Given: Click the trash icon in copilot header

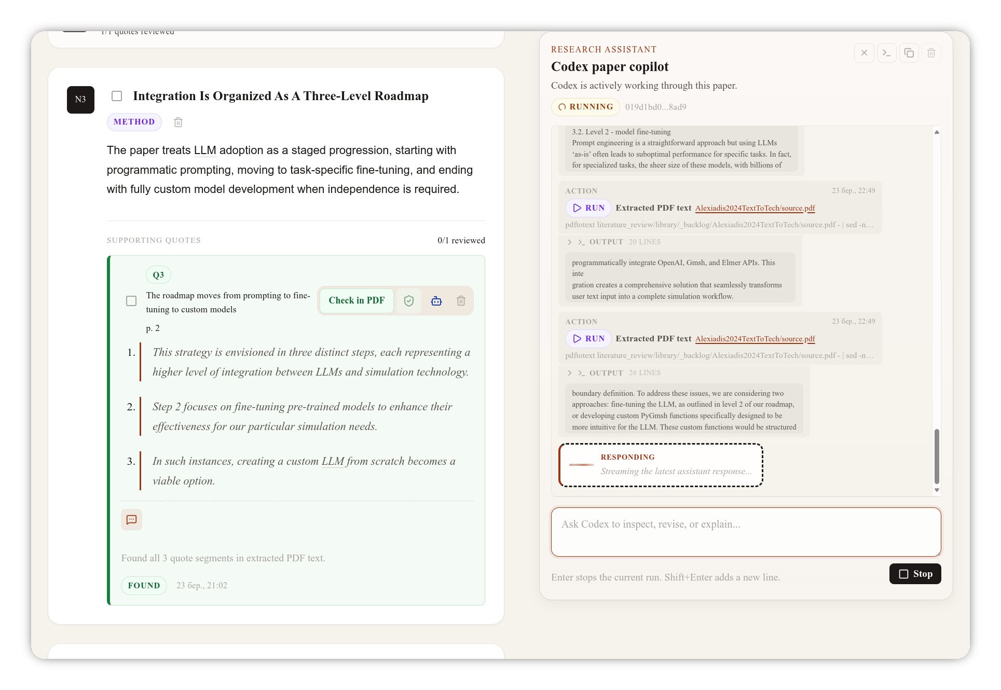Looking at the screenshot, I should (x=931, y=53).
